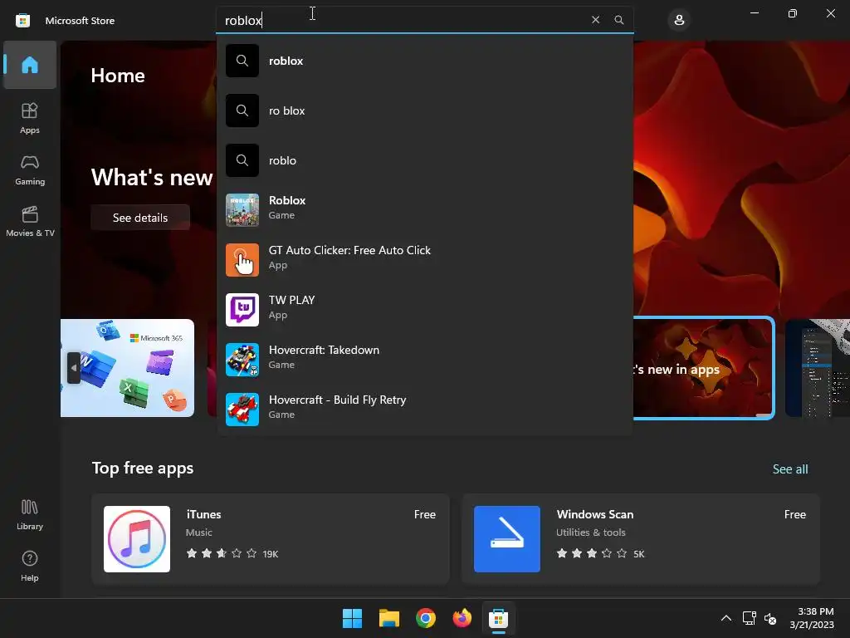Open the Apps section
The height and width of the screenshot is (638, 850).
pyautogui.click(x=30, y=118)
